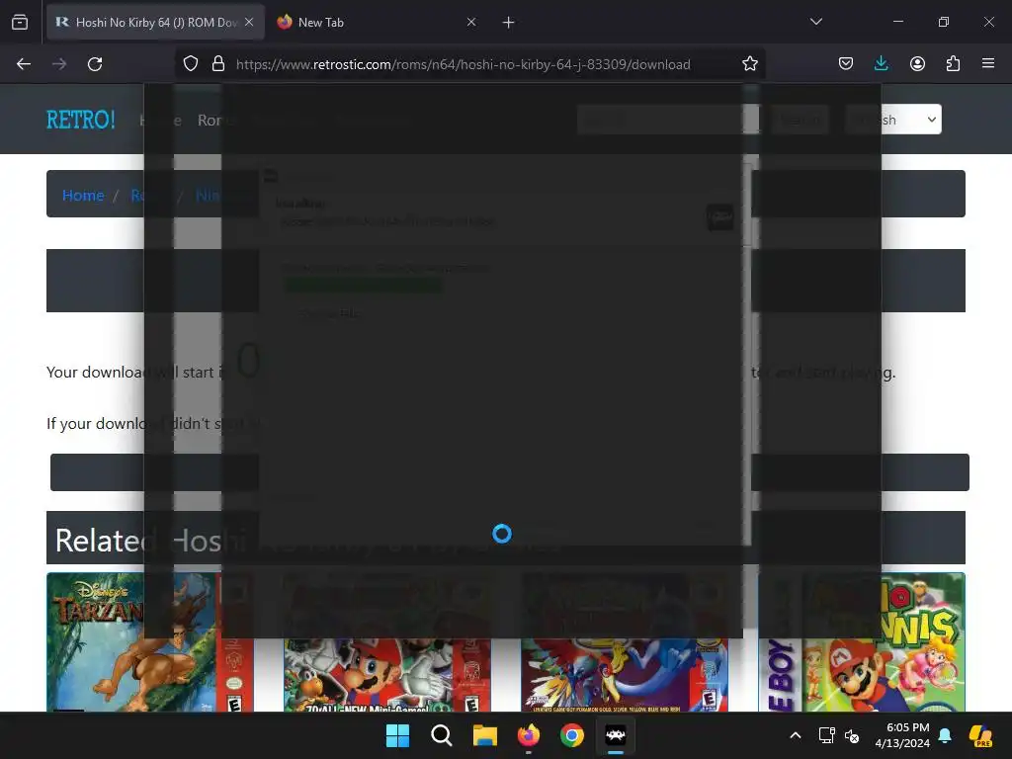Expand the list all tabs chevron

click(x=815, y=22)
